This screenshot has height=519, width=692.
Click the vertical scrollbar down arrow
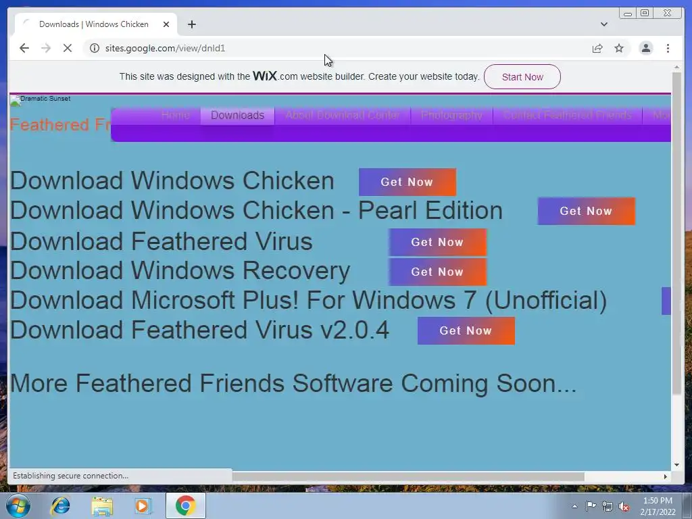677,465
